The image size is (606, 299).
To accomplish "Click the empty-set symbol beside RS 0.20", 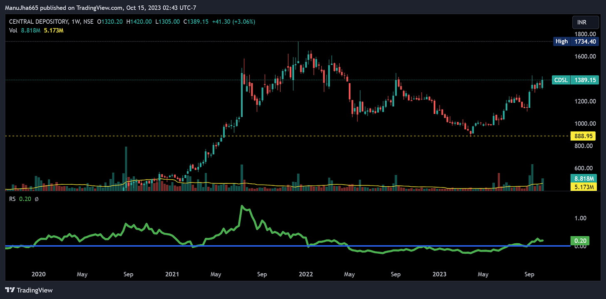I will pos(37,199).
